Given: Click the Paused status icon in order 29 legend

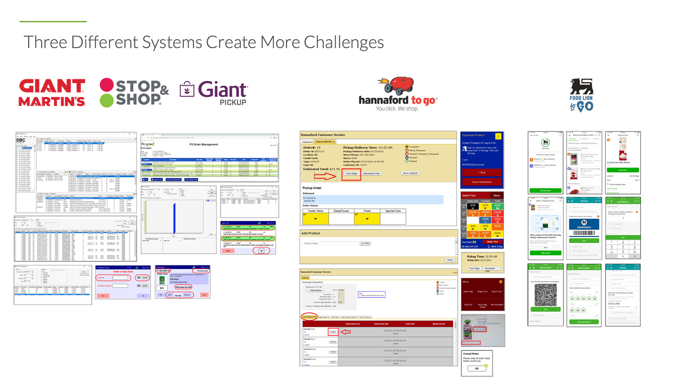Looking at the screenshot, I should 407,158.
